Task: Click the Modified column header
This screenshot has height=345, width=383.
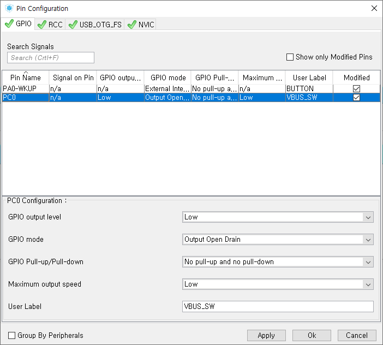Action: [356, 78]
